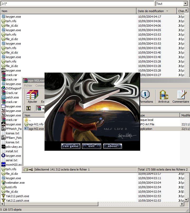Select patch.exe in the file list
This screenshot has height=213, width=190.
10,97
